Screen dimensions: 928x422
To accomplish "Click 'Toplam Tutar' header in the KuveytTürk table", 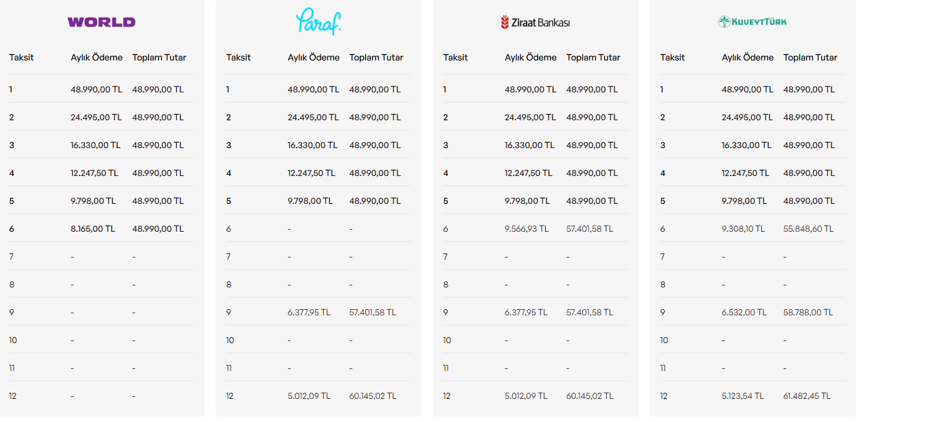I will 810,58.
